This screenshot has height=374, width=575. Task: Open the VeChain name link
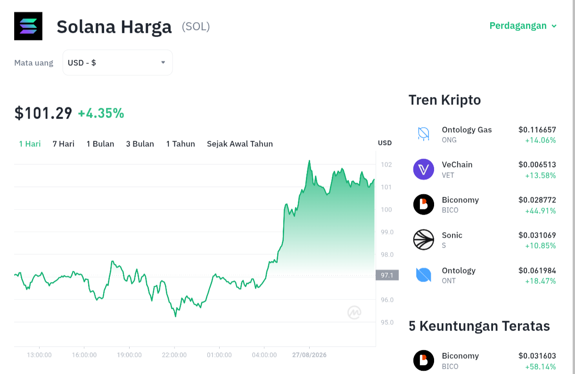[457, 164]
